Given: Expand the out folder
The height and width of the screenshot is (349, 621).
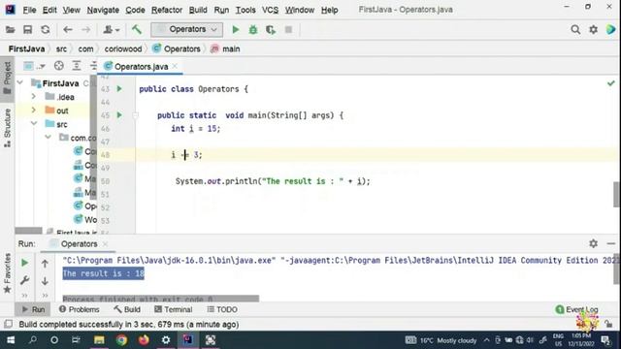Looking at the screenshot, I should [x=34, y=111].
